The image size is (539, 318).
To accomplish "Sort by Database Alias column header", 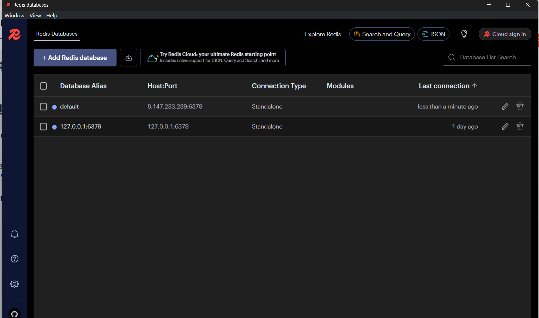I will click(83, 86).
